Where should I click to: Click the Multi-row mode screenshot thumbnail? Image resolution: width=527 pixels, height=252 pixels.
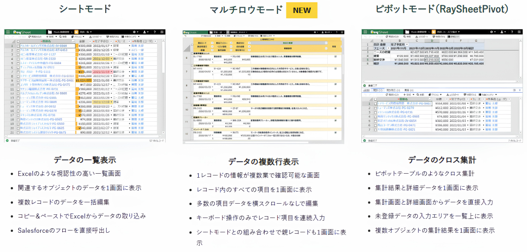[x=264, y=86]
